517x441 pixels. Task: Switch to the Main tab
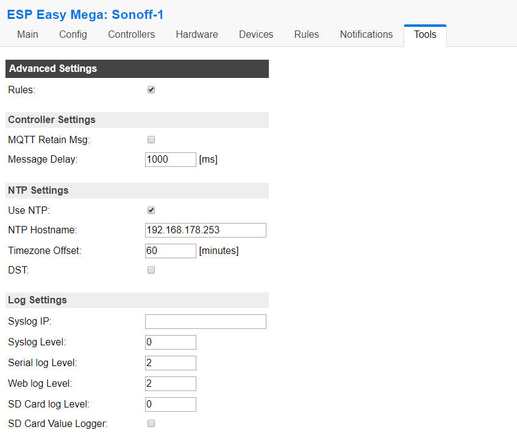pos(27,35)
